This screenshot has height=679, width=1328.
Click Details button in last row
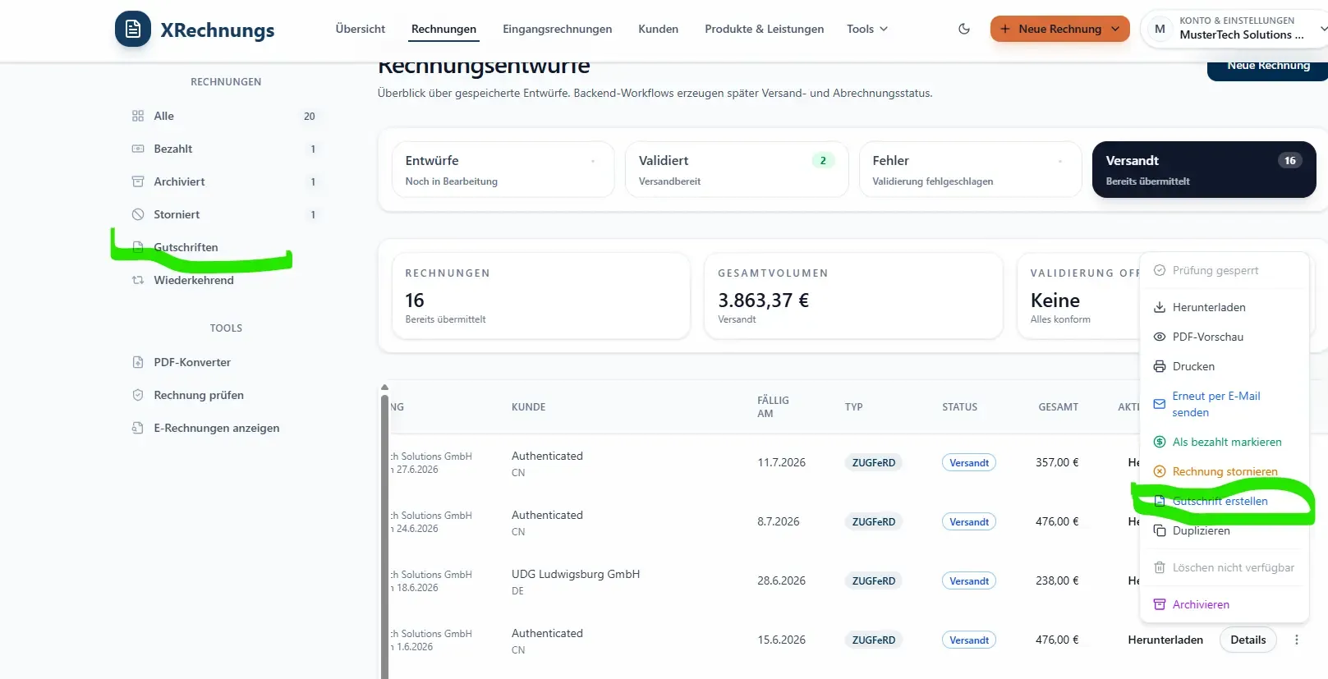pos(1248,640)
